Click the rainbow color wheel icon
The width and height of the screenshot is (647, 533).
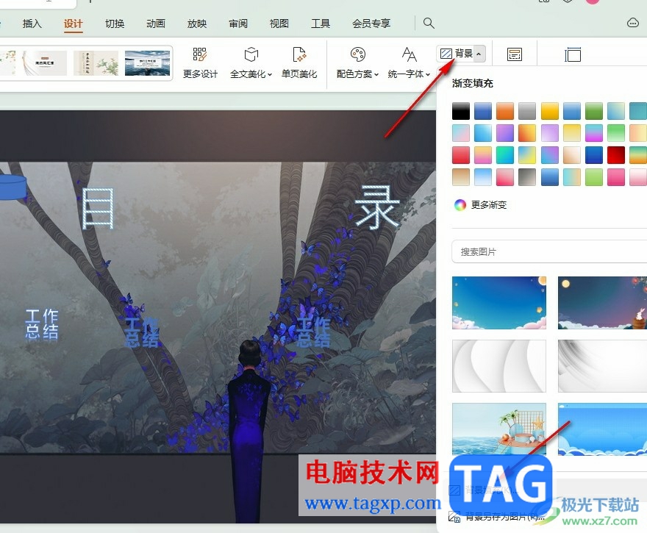click(x=460, y=204)
